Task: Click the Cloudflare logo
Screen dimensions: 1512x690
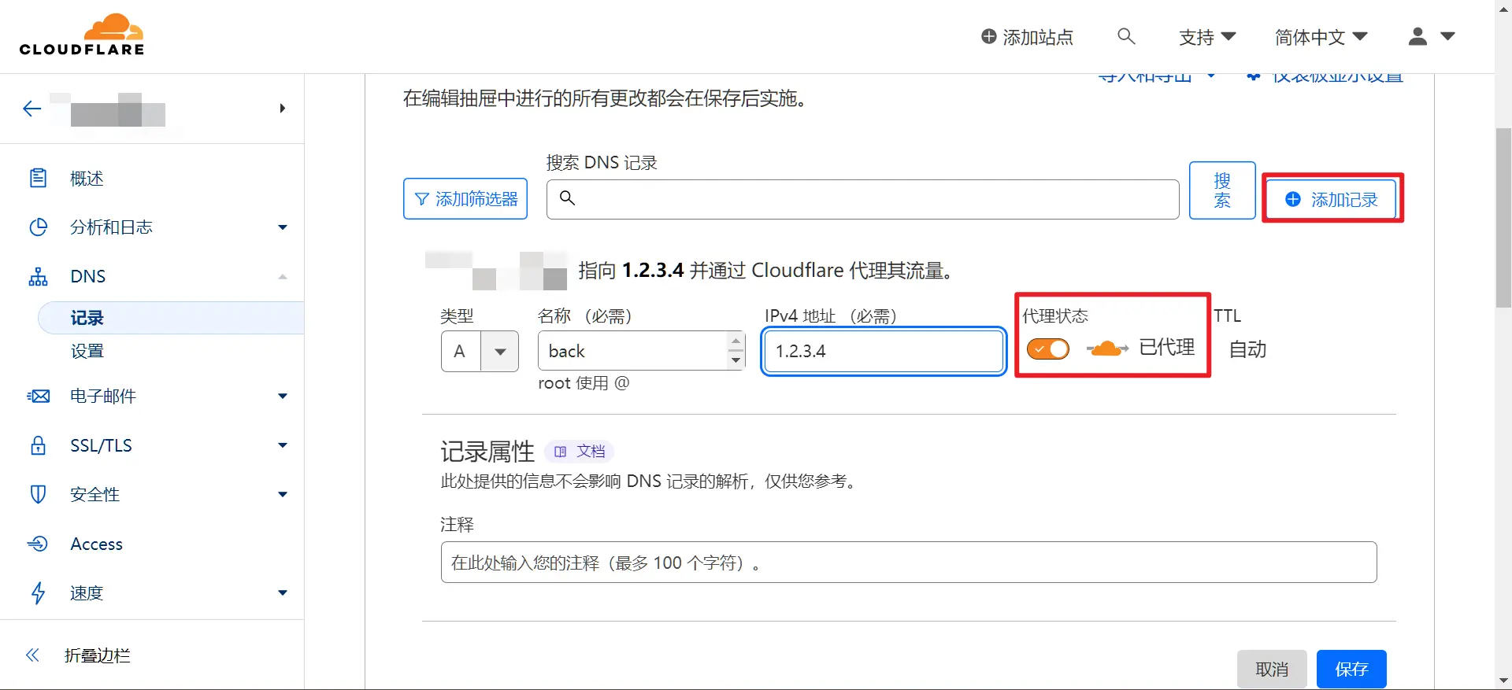Action: (x=82, y=35)
